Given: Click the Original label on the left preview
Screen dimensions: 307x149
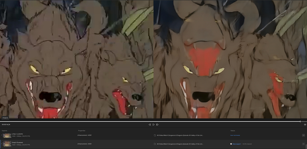Looking at the screenshot, I should coord(5,118).
